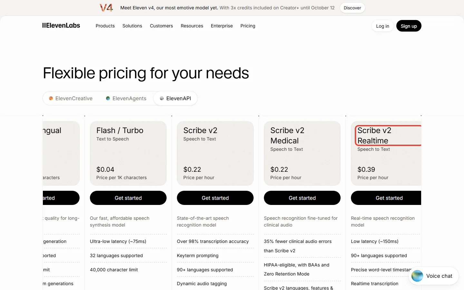Click the Sign up button

(x=409, y=26)
